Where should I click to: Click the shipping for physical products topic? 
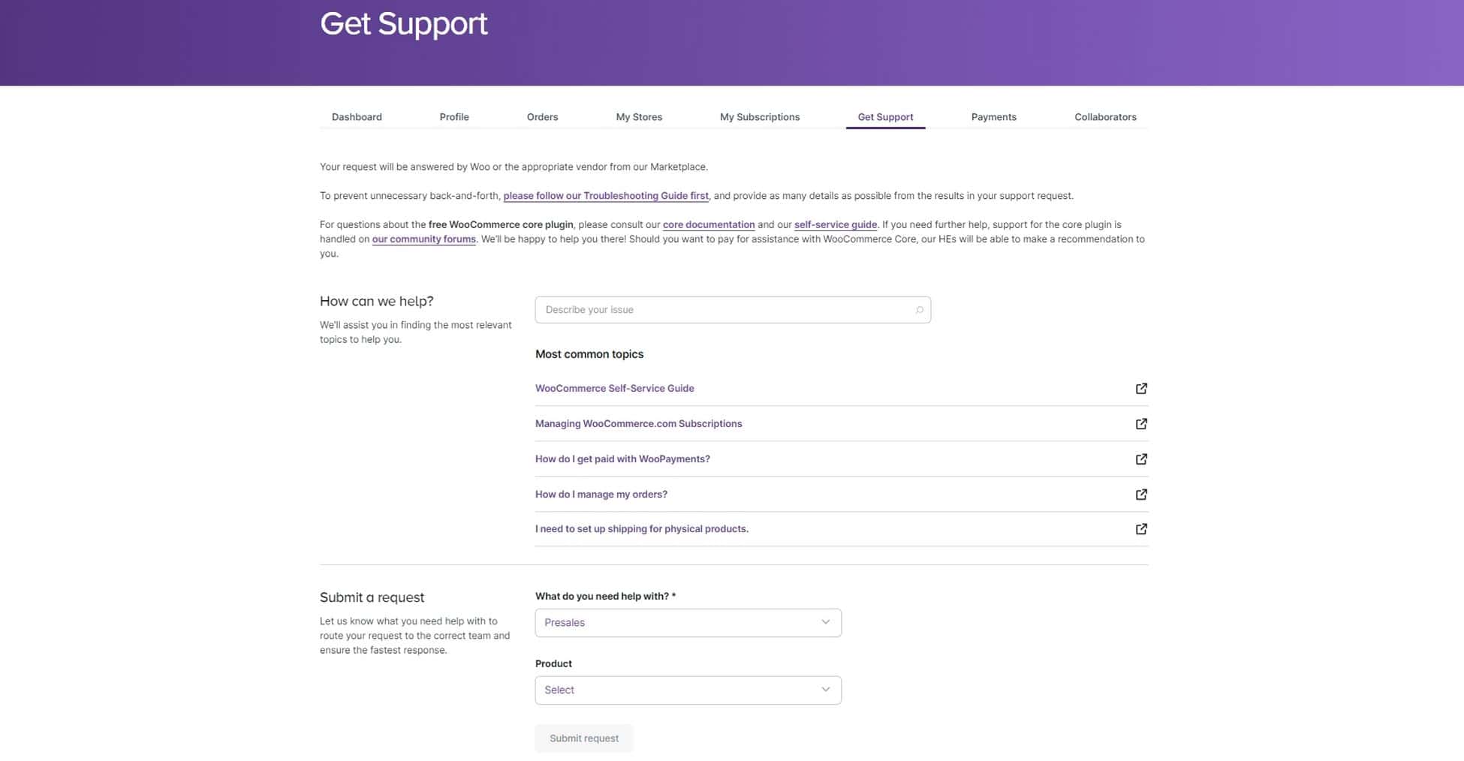(641, 529)
